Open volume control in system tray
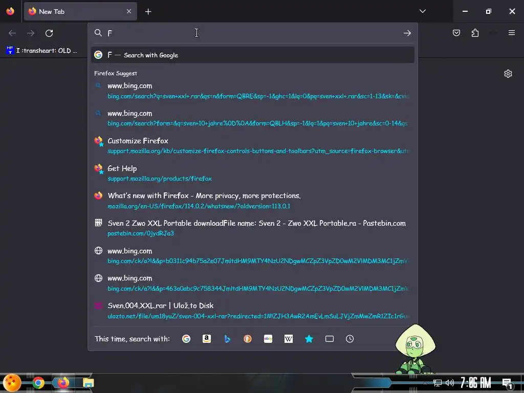 tap(450, 383)
